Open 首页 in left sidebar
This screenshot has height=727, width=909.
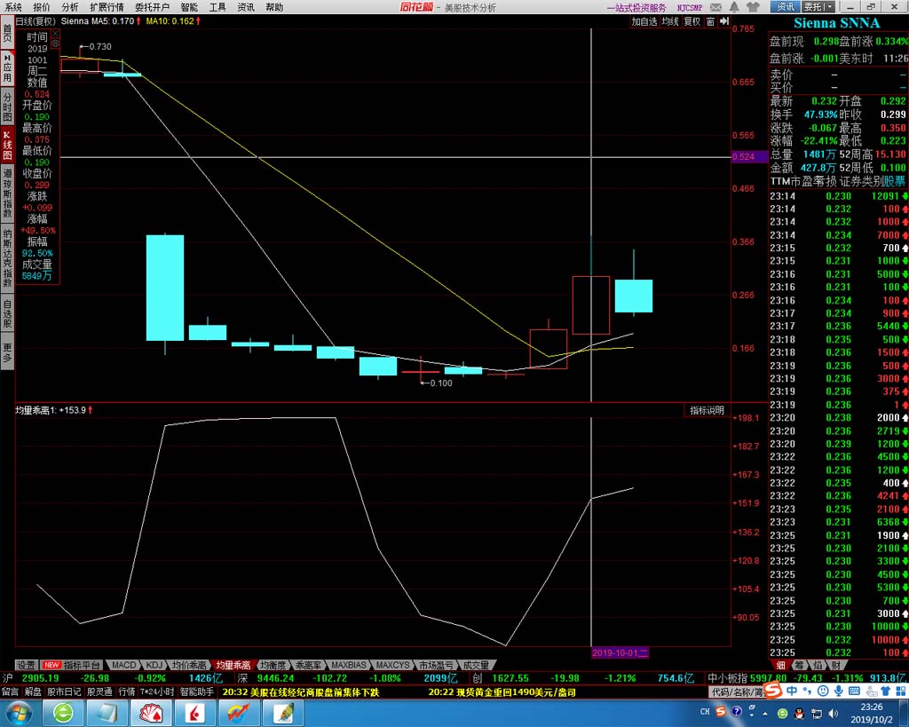(x=7, y=33)
